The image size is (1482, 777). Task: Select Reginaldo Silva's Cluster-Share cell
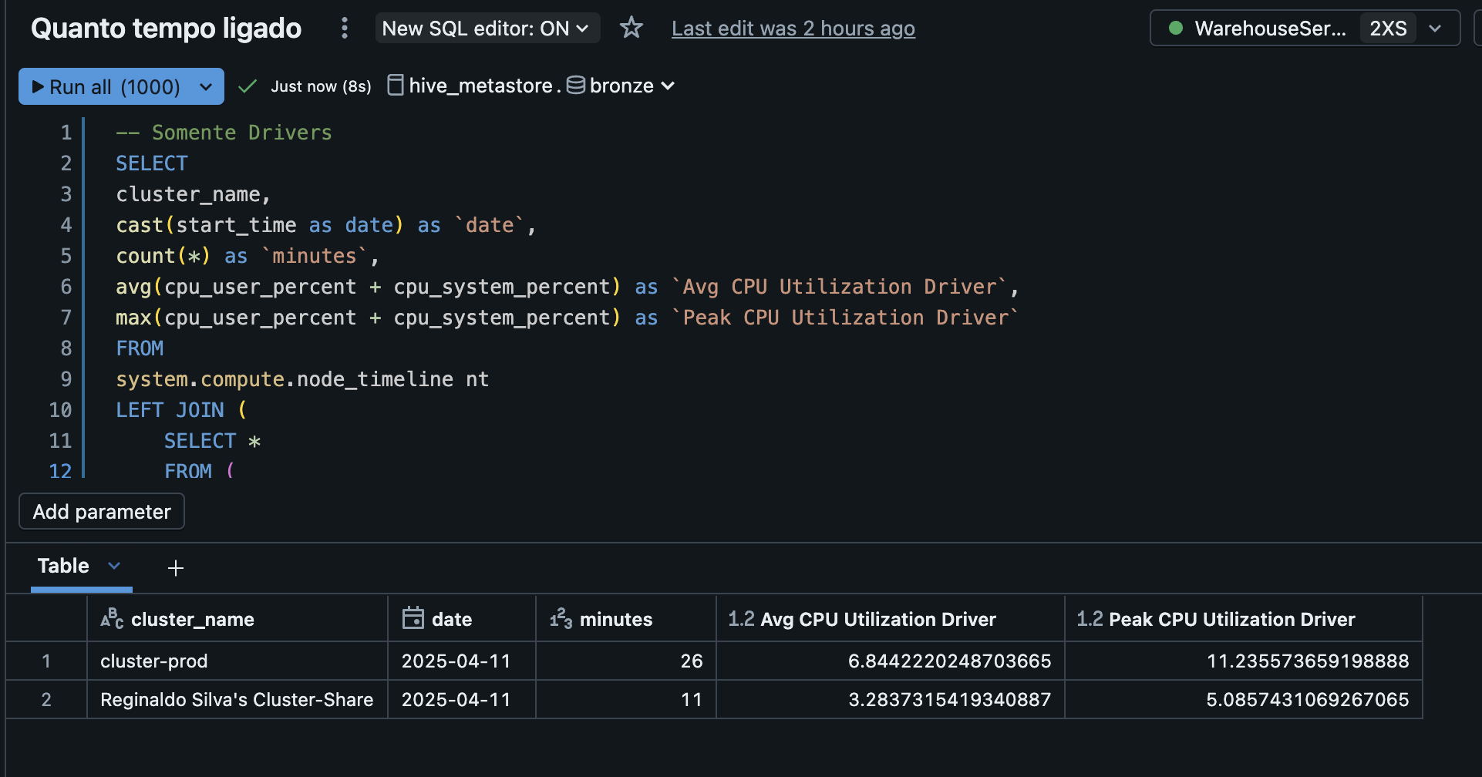click(237, 699)
